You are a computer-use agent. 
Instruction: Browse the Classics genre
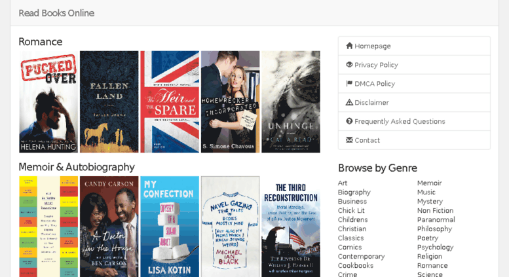click(x=351, y=238)
